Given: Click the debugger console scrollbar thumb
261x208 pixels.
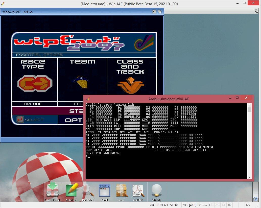Looking at the screenshot, I should point(249,110).
